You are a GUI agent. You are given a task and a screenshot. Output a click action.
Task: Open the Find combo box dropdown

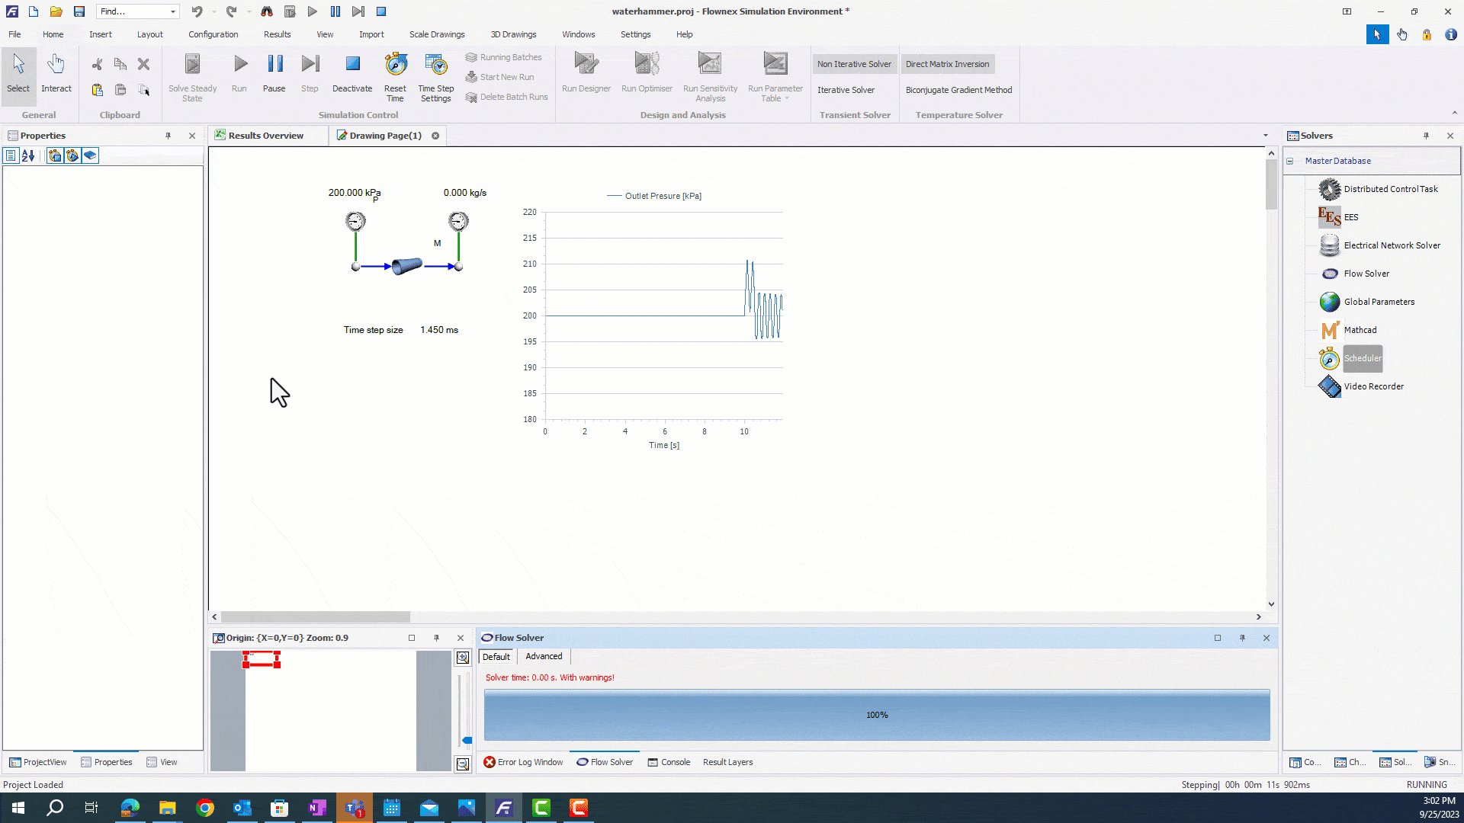(173, 11)
